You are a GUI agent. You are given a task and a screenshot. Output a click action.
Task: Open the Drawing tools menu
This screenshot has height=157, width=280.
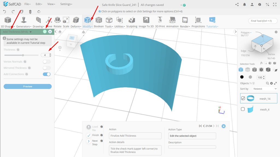pyautogui.click(x=38, y=22)
